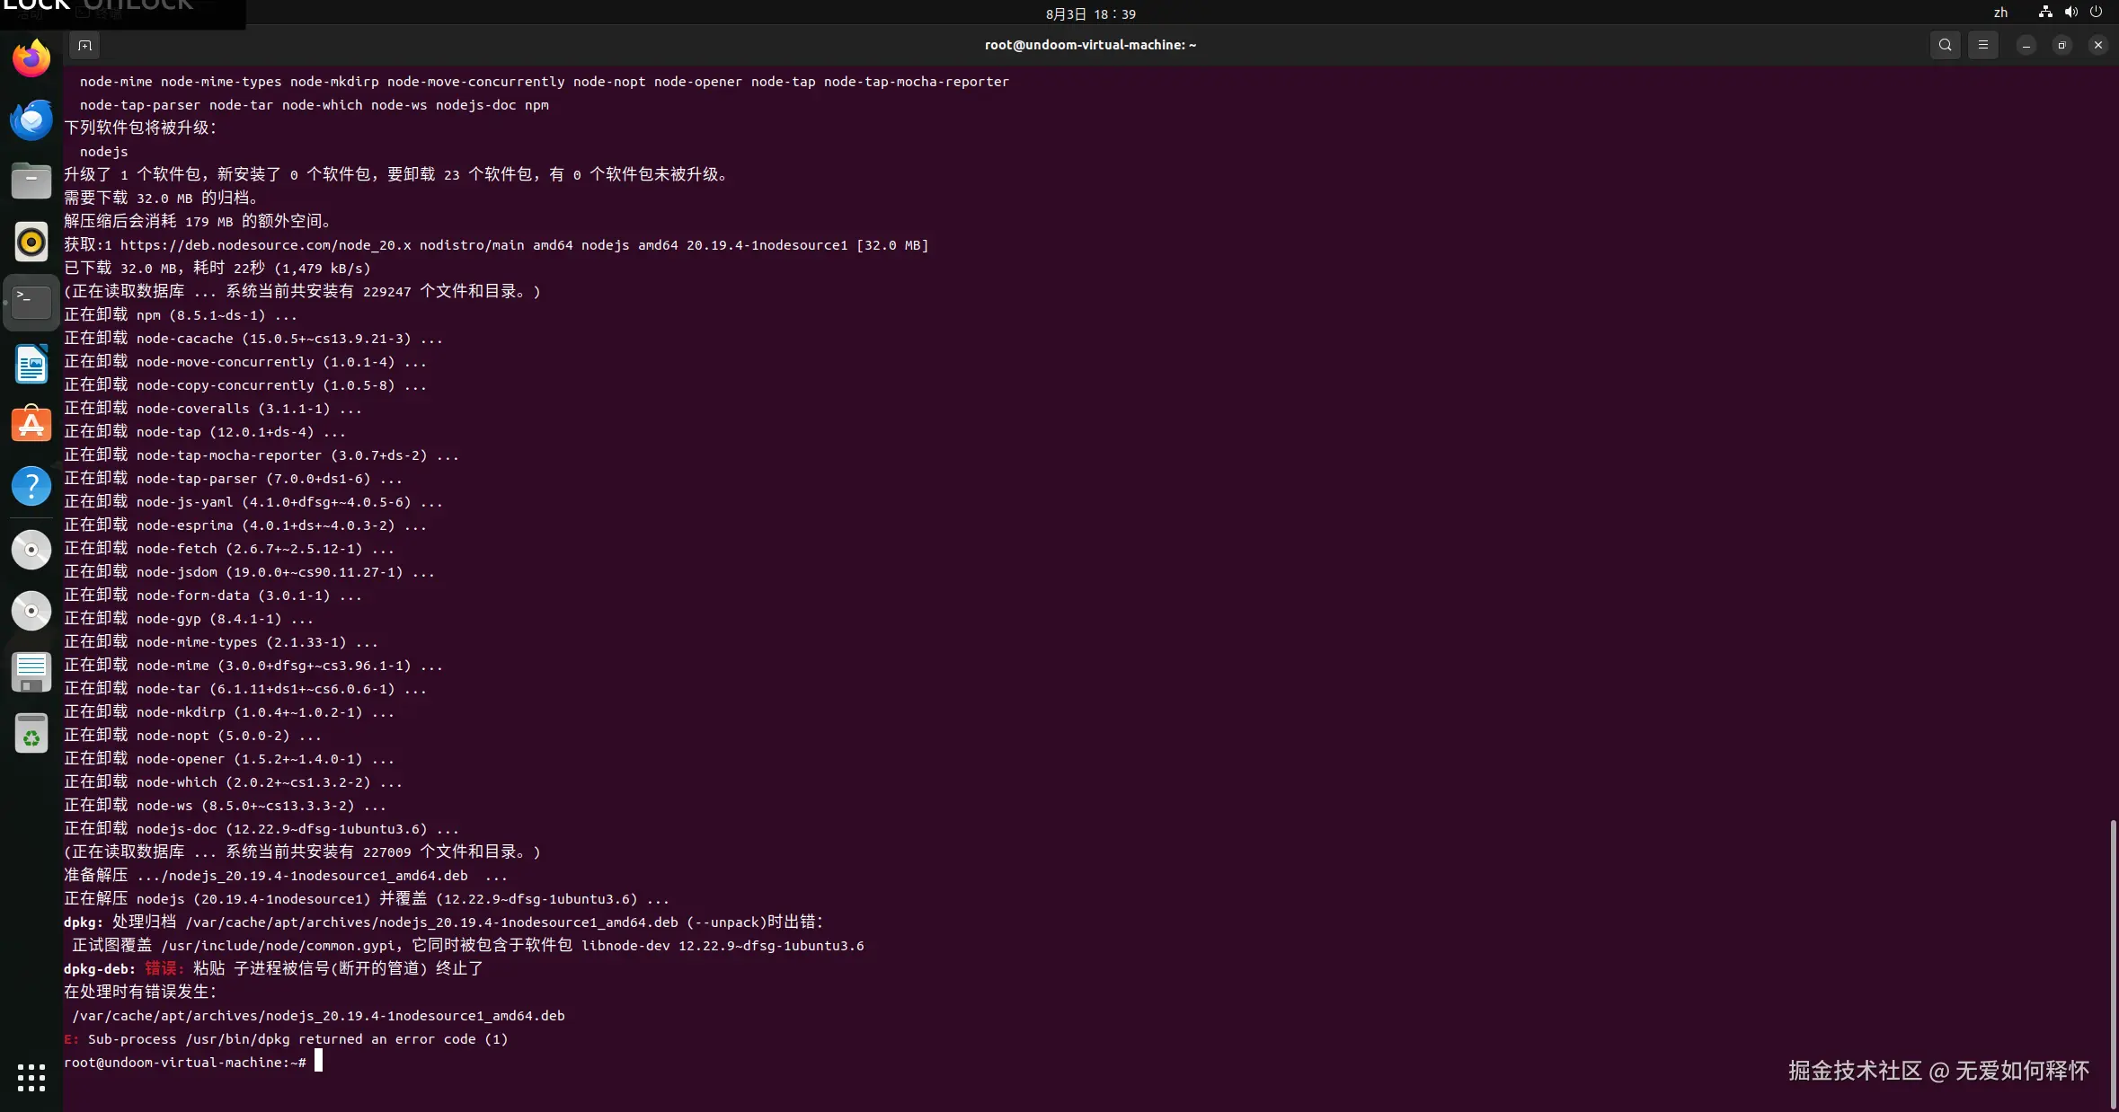Open LibreOffice Writer from dock
Image resolution: width=2119 pixels, height=1112 pixels.
(x=31, y=364)
